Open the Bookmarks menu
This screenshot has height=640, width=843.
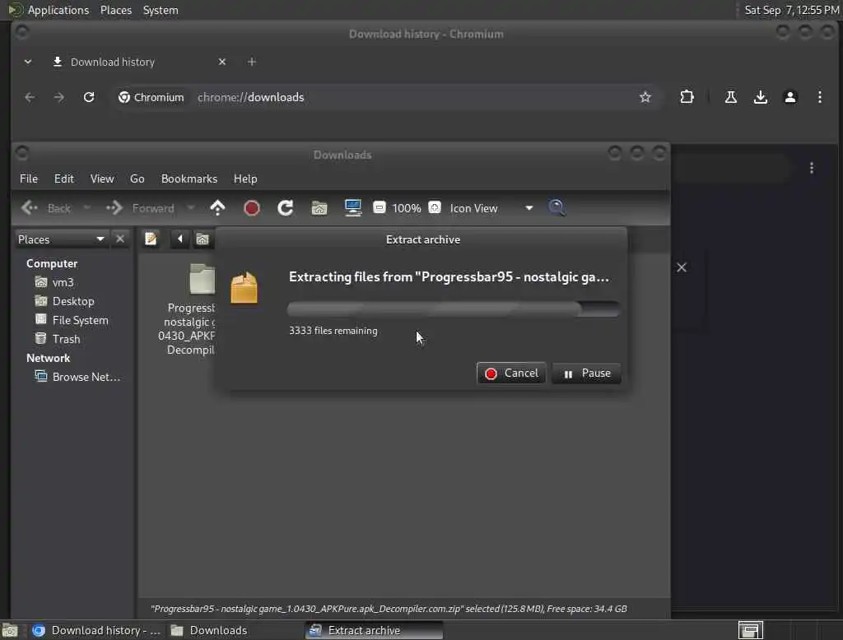coord(189,179)
